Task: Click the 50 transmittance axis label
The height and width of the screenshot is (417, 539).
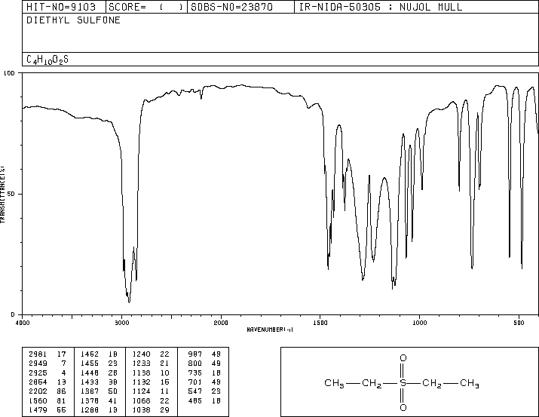Action: (x=11, y=194)
